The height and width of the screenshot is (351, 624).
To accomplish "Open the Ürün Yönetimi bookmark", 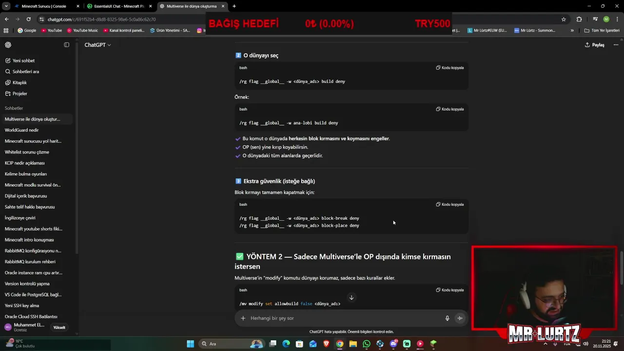I will (x=170, y=30).
